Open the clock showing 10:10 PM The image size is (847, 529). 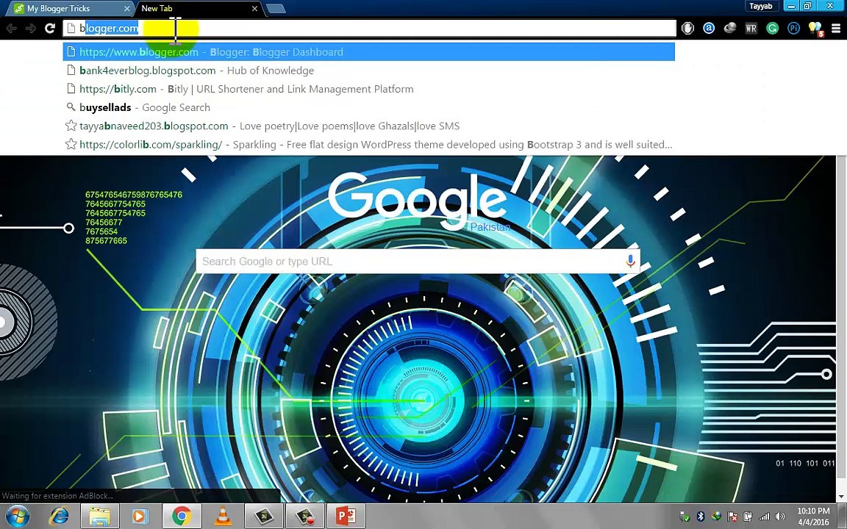tap(813, 516)
